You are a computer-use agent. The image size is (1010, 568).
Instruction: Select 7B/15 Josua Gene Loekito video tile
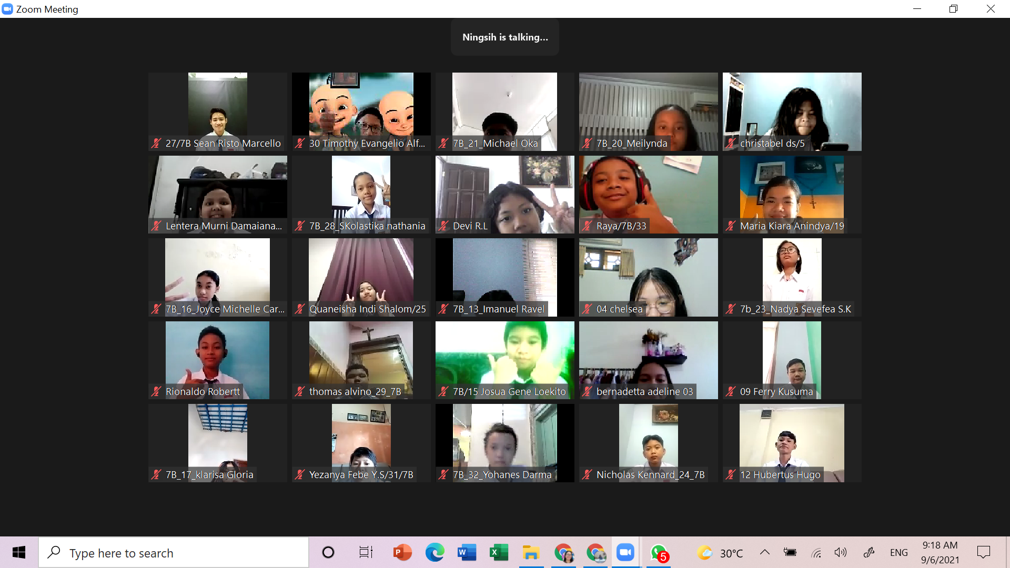505,360
